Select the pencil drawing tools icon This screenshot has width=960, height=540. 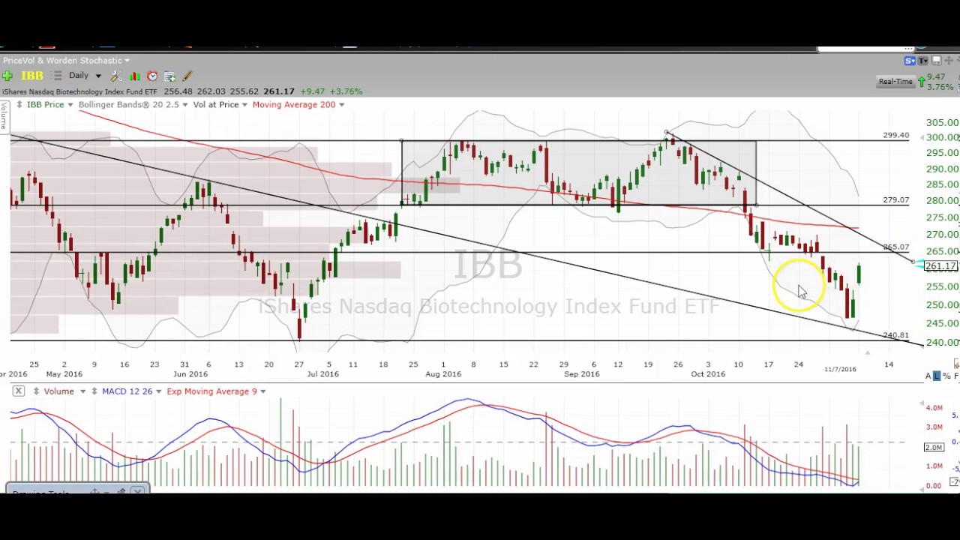[x=187, y=76]
